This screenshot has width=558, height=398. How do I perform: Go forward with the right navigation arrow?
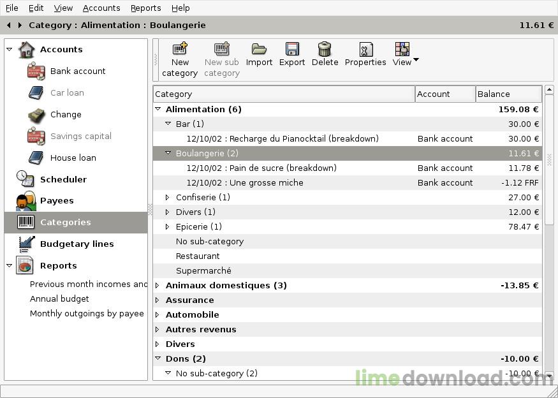coord(20,25)
